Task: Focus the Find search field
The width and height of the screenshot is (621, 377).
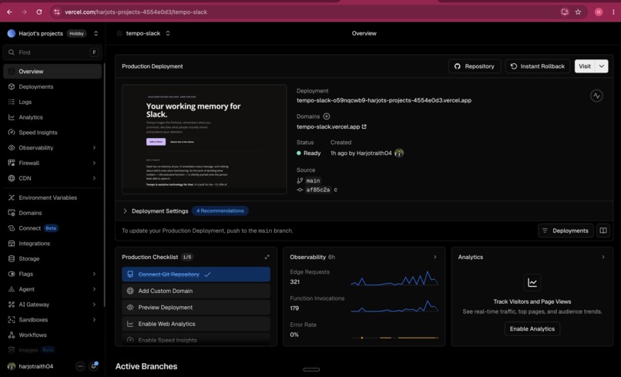Action: click(x=52, y=52)
